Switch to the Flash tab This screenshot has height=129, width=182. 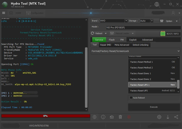[112, 40]
